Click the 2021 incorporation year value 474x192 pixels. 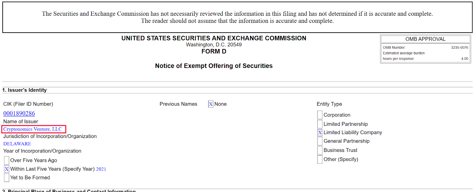coord(101,169)
